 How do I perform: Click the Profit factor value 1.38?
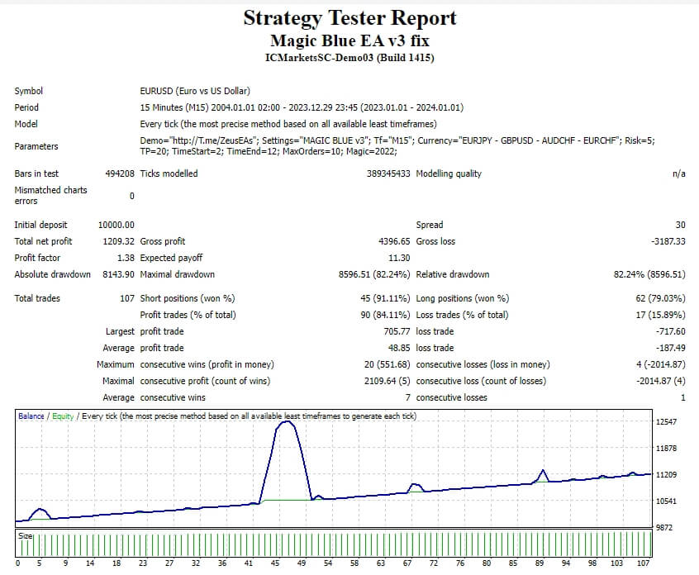tap(126, 258)
